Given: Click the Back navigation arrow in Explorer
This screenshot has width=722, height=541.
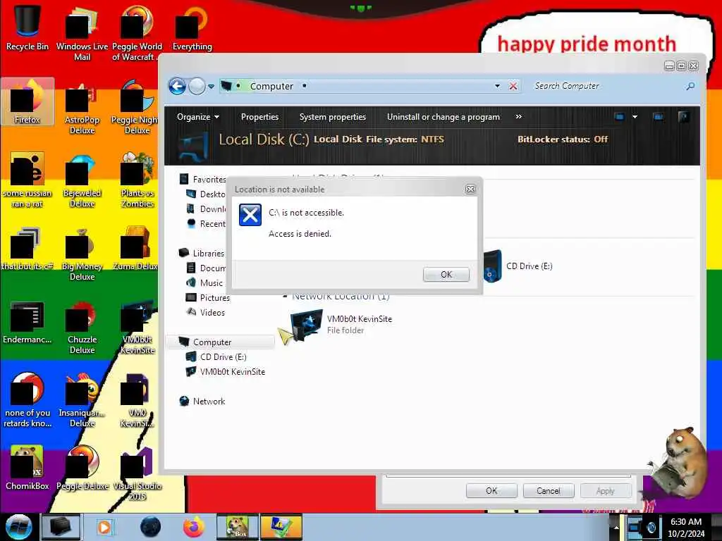Looking at the screenshot, I should [x=177, y=86].
